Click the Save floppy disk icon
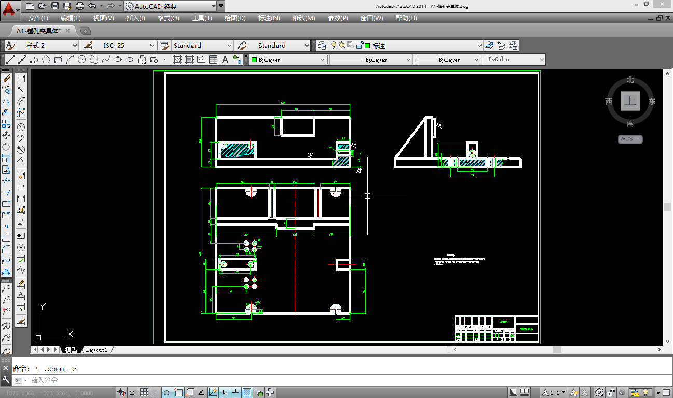Image resolution: width=673 pixels, height=398 pixels. (x=54, y=6)
